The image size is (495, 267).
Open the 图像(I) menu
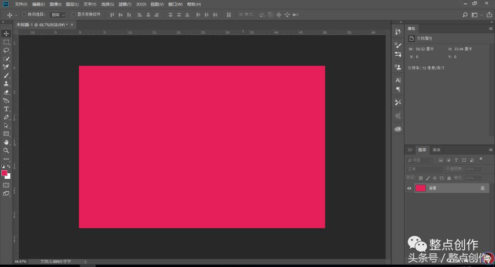point(55,4)
